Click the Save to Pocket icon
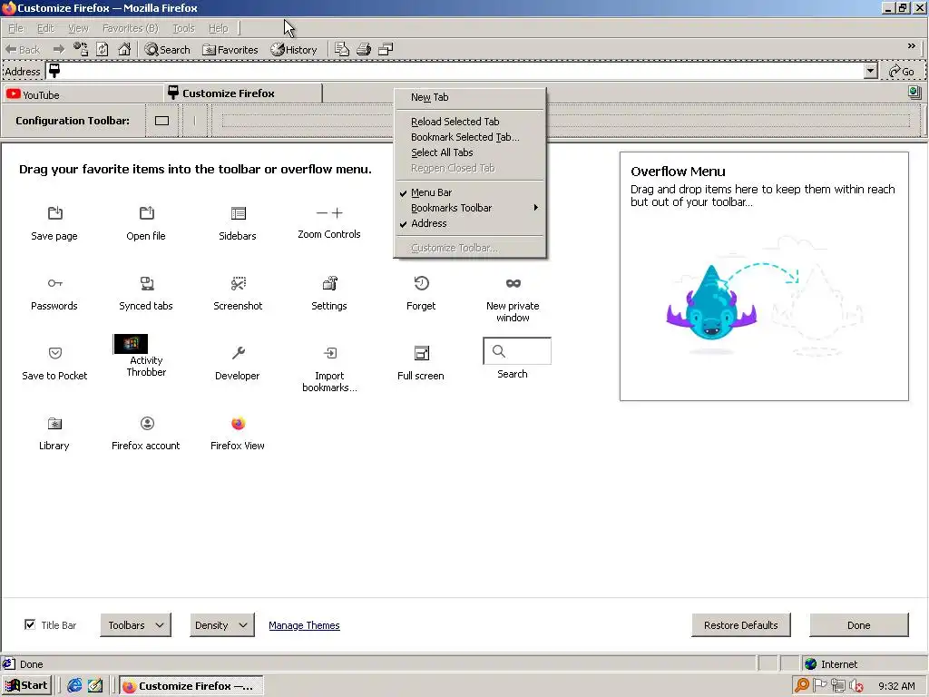Viewport: 929px width, 697px height. 54,353
